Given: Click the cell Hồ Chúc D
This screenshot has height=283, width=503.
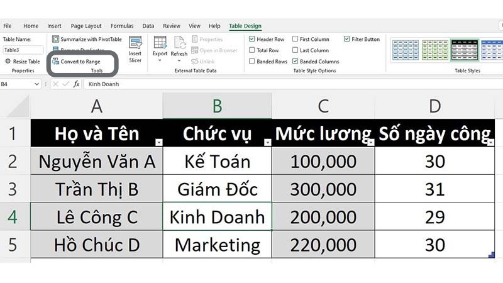Looking at the screenshot, I should [x=97, y=245].
